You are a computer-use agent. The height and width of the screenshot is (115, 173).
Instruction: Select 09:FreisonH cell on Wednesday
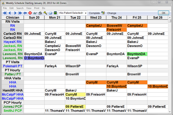click(x=96, y=94)
